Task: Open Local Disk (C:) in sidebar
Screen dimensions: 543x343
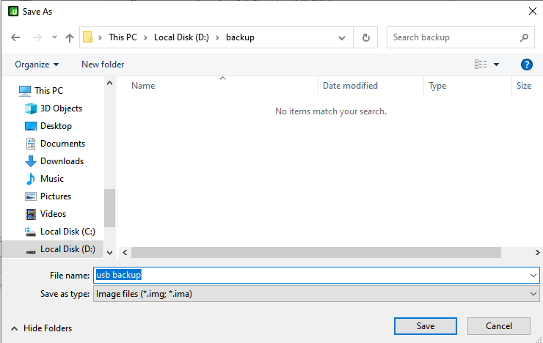Action: point(68,232)
